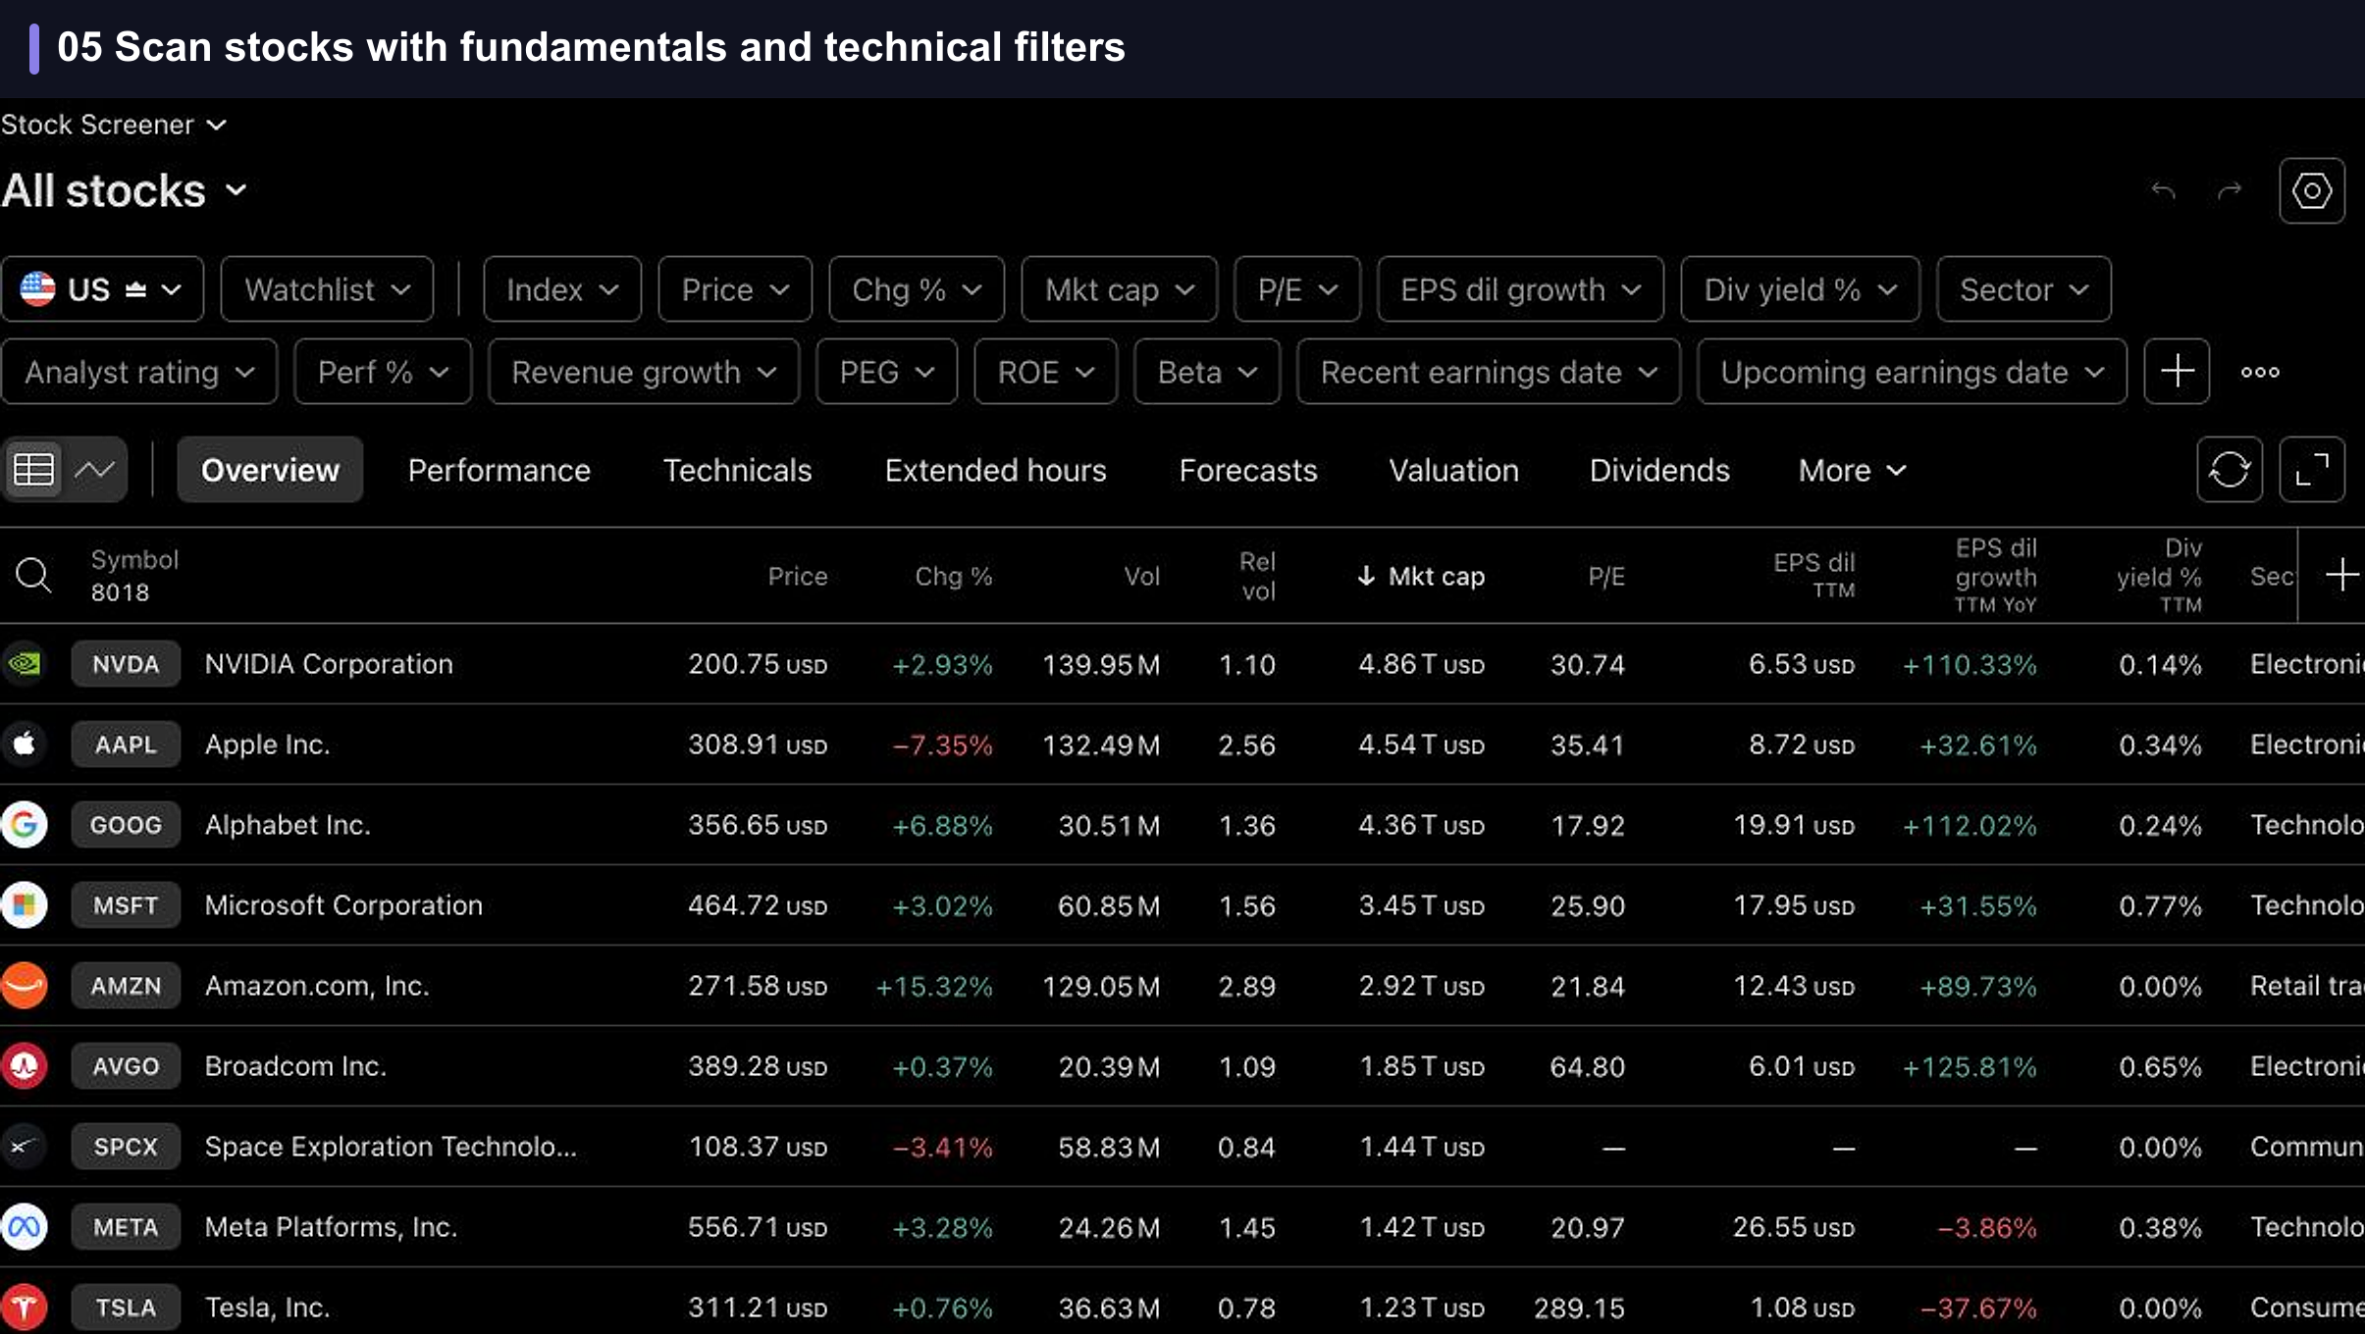Expand the screener to fullscreen
2365x1334 pixels.
2311,470
